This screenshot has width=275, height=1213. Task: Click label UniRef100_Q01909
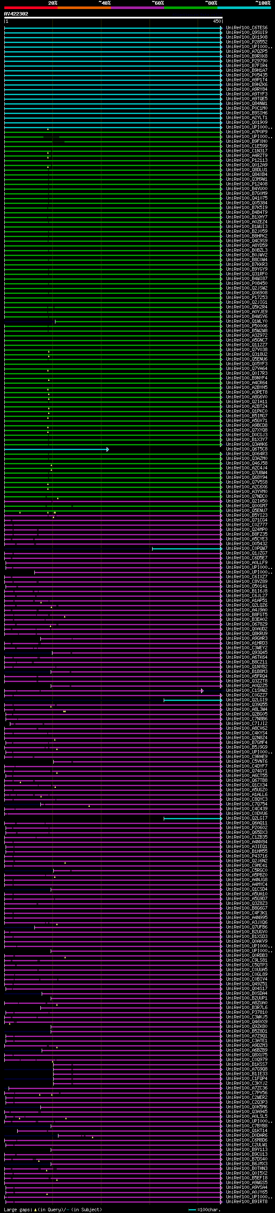tap(247, 123)
